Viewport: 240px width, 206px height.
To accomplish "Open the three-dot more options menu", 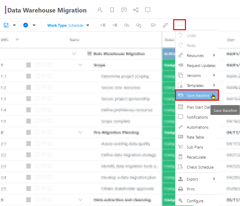I will pyautogui.click(x=180, y=25).
